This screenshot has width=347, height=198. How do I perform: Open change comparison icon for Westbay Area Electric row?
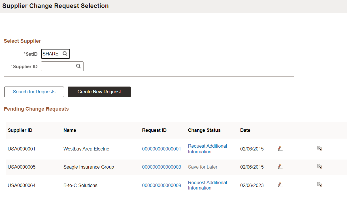point(320,148)
